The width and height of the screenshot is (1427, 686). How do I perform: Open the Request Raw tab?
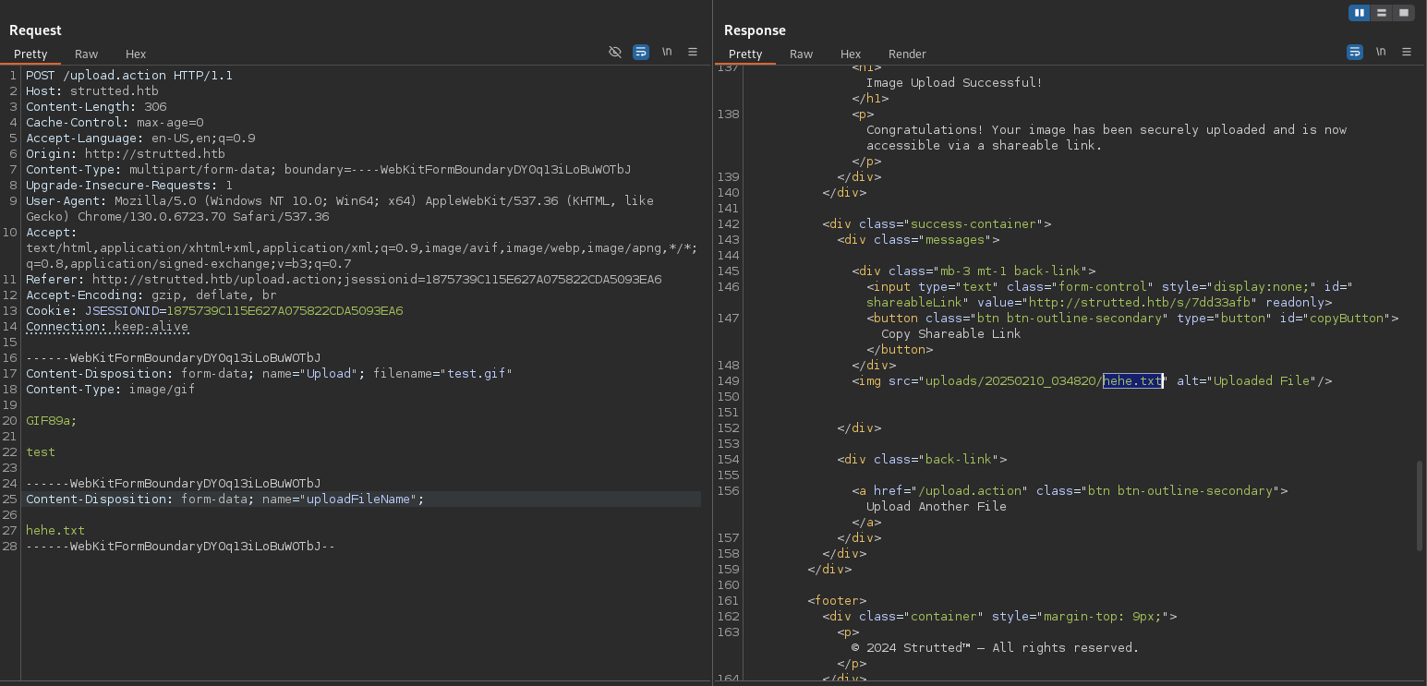[87, 54]
